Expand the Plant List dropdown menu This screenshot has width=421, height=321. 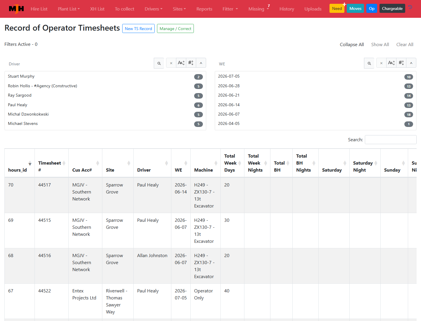(x=69, y=9)
